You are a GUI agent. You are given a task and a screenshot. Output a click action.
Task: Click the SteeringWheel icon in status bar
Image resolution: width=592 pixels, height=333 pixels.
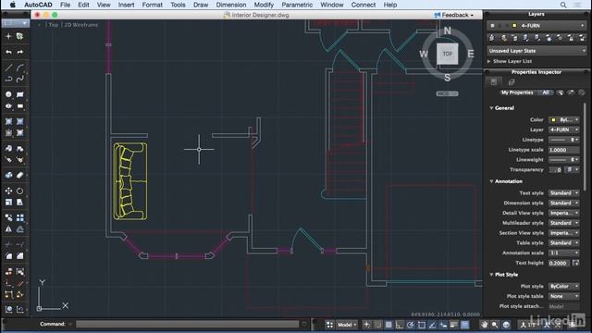click(506, 325)
